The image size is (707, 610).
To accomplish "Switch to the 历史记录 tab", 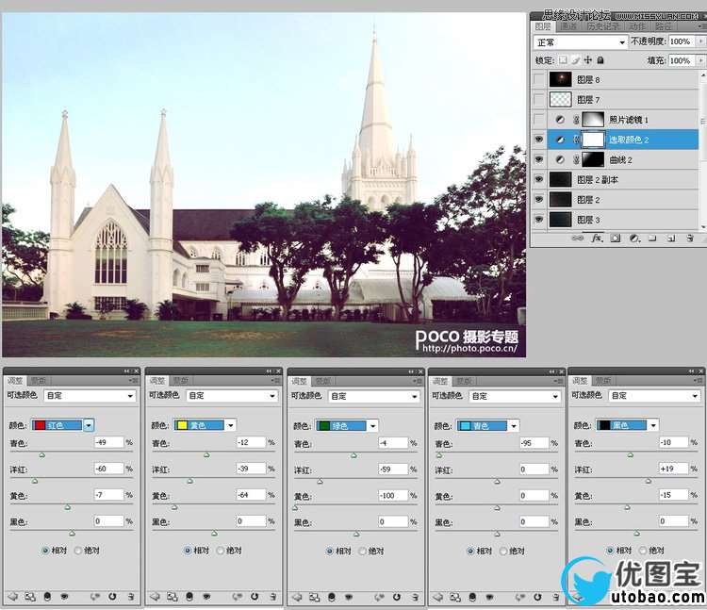I will click(602, 27).
